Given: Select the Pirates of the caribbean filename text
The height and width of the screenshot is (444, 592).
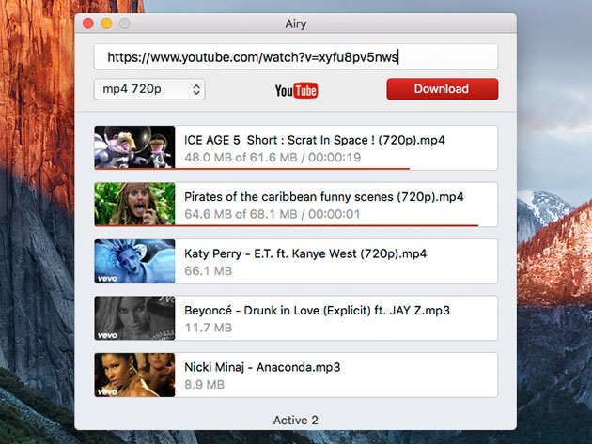Looking at the screenshot, I should pos(323,197).
